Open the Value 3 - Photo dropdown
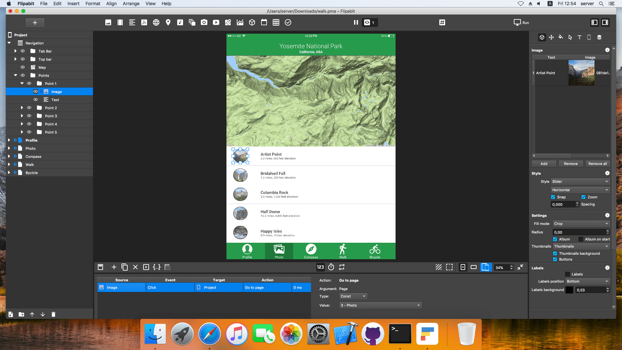The image size is (622, 350). 380,305
